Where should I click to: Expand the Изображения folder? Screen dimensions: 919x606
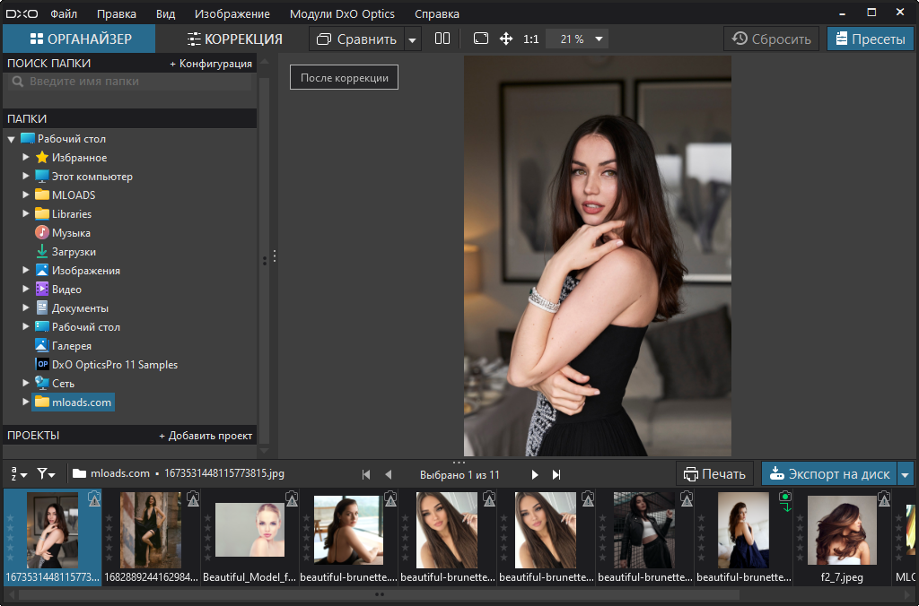pyautogui.click(x=26, y=270)
